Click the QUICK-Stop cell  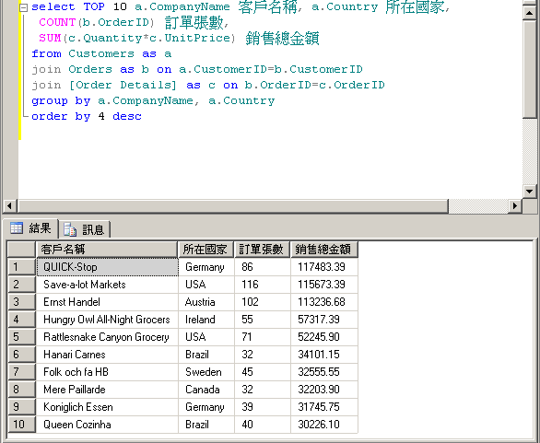(107, 267)
